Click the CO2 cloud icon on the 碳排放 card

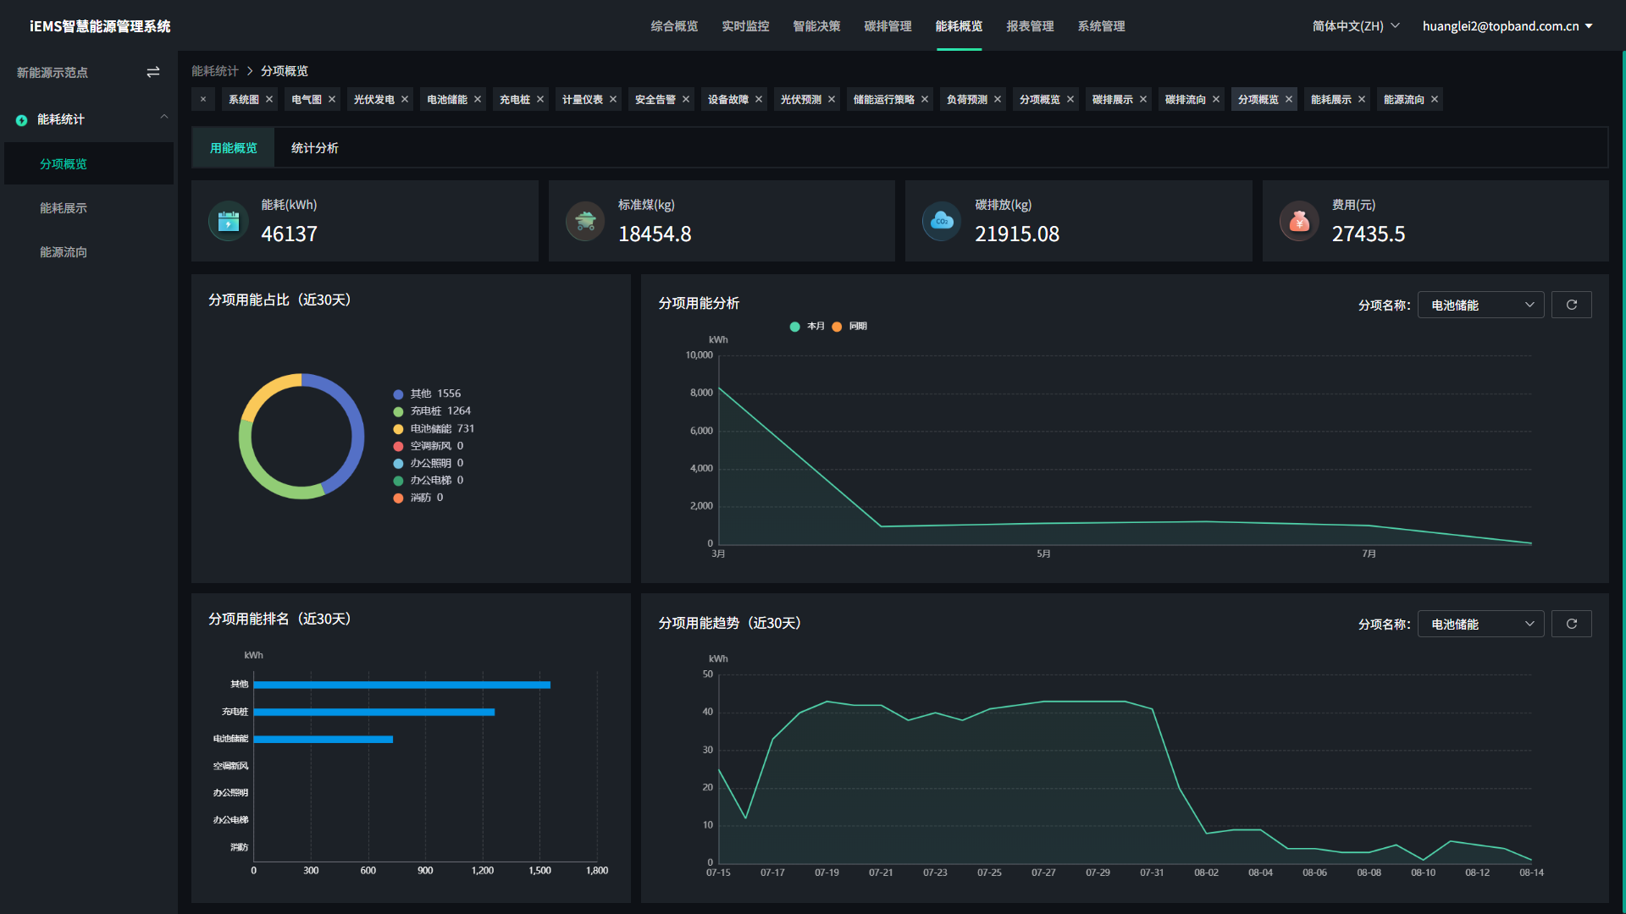(x=942, y=221)
